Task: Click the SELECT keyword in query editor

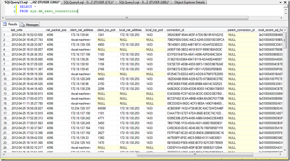Action: [x=26, y=7]
